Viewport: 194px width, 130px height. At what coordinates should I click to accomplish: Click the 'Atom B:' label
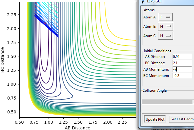150,27
